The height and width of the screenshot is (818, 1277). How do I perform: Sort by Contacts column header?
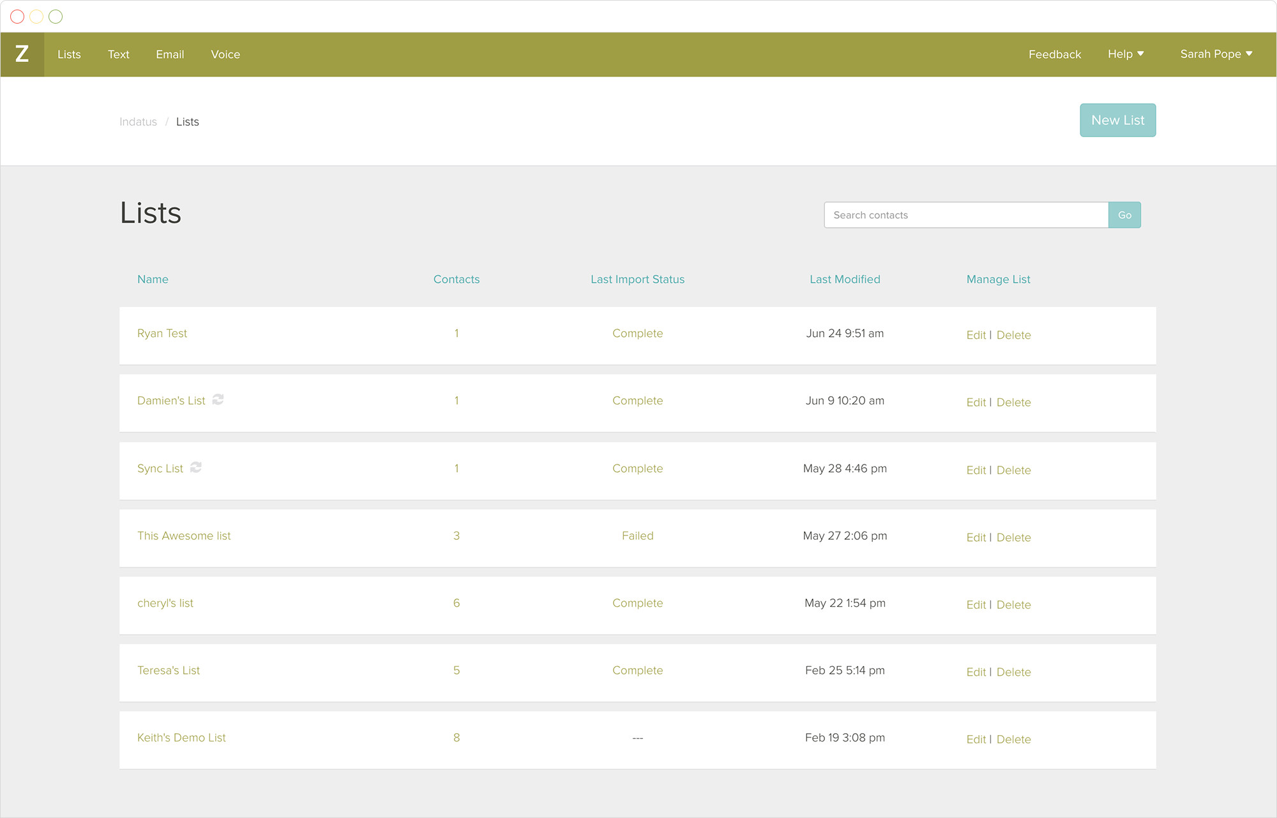tap(457, 279)
